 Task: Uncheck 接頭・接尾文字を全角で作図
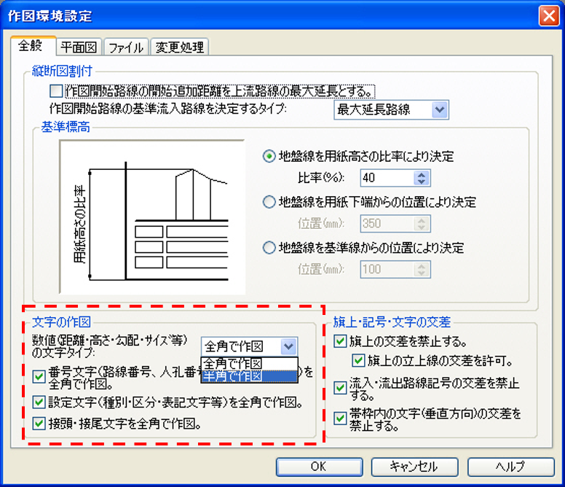(39, 423)
